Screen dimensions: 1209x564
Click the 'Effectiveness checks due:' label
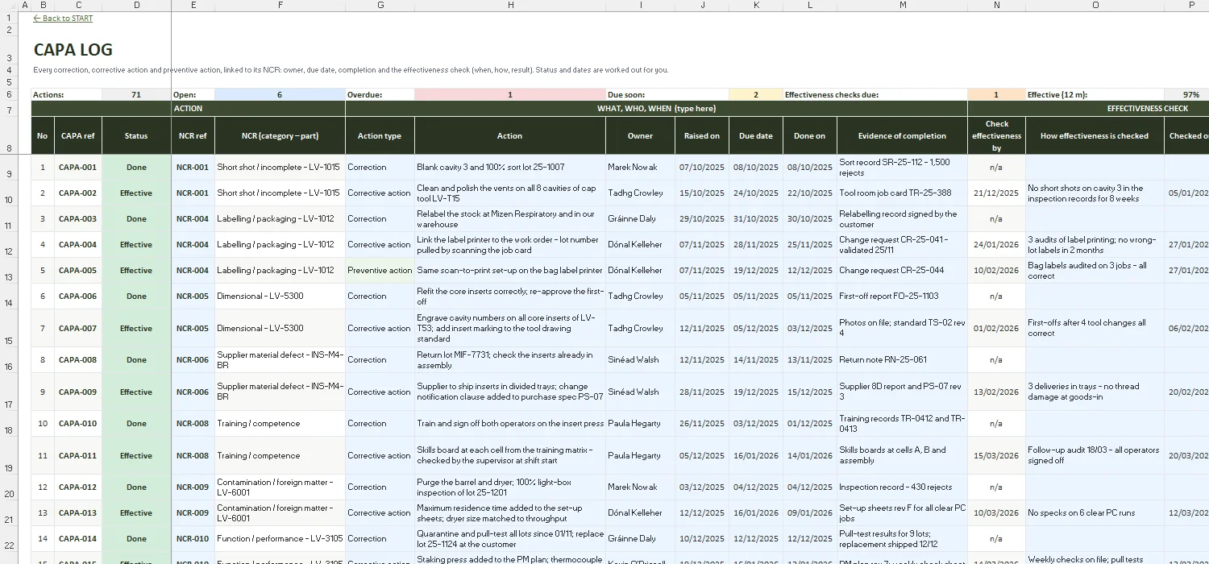832,94
